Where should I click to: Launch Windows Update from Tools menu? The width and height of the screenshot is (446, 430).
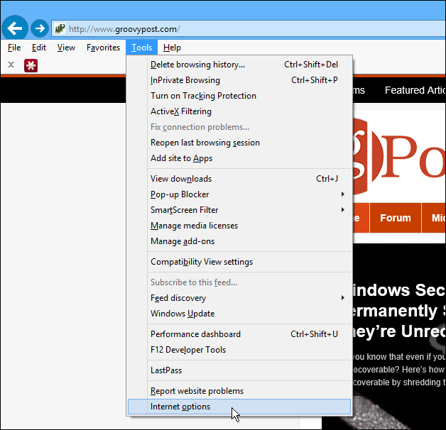click(x=239, y=314)
